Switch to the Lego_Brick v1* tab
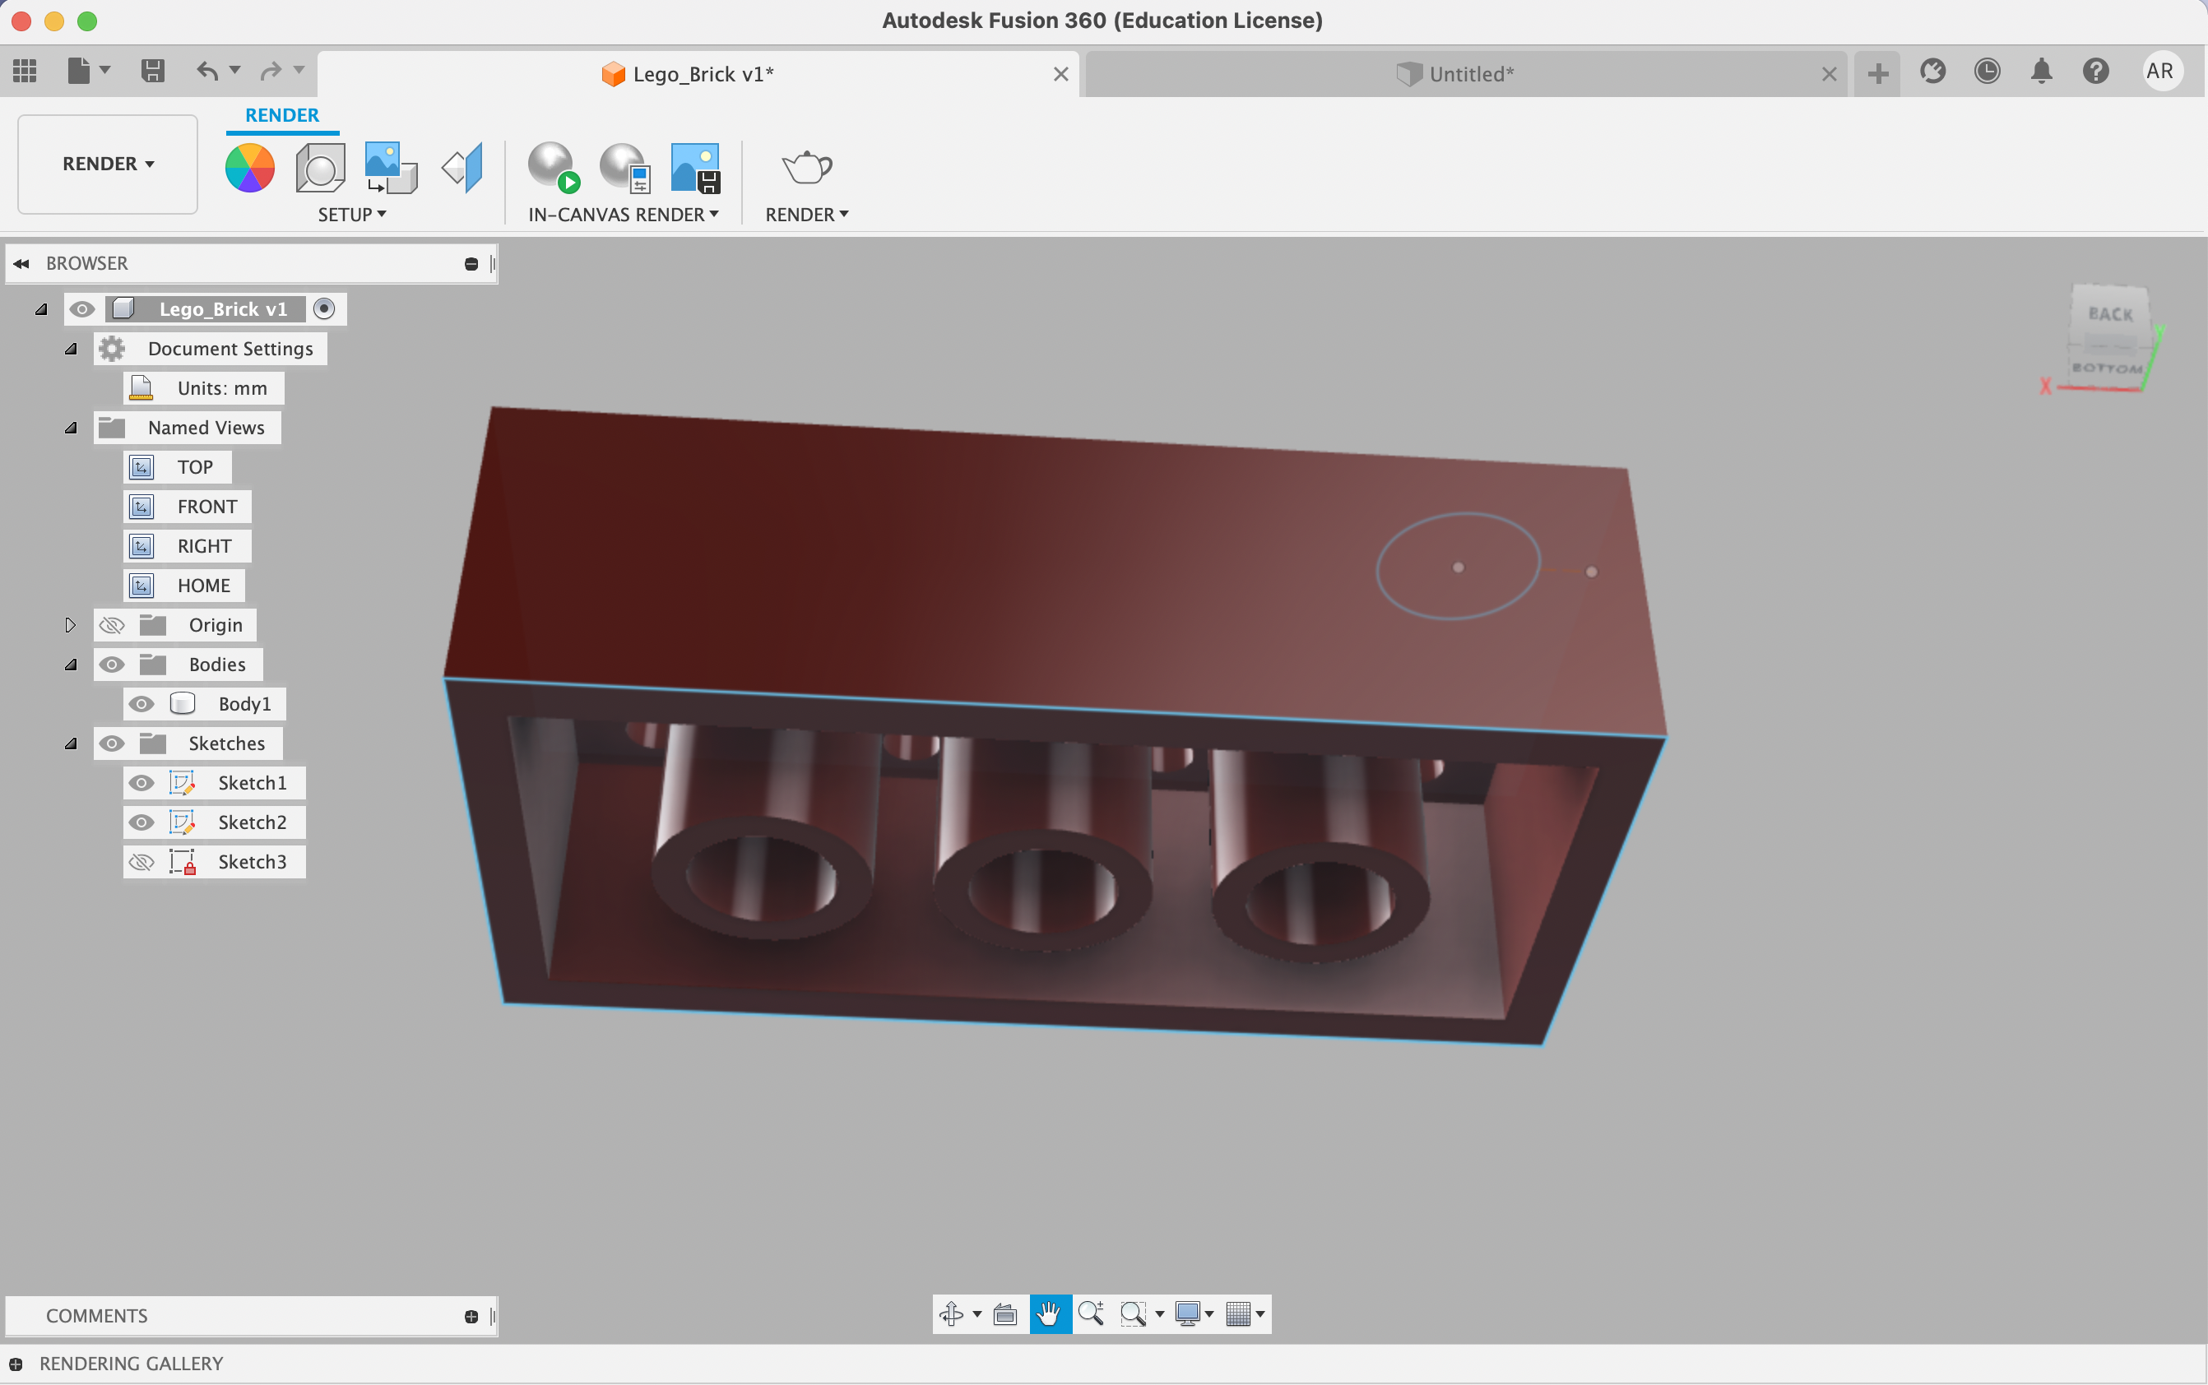This screenshot has width=2208, height=1385. point(698,74)
